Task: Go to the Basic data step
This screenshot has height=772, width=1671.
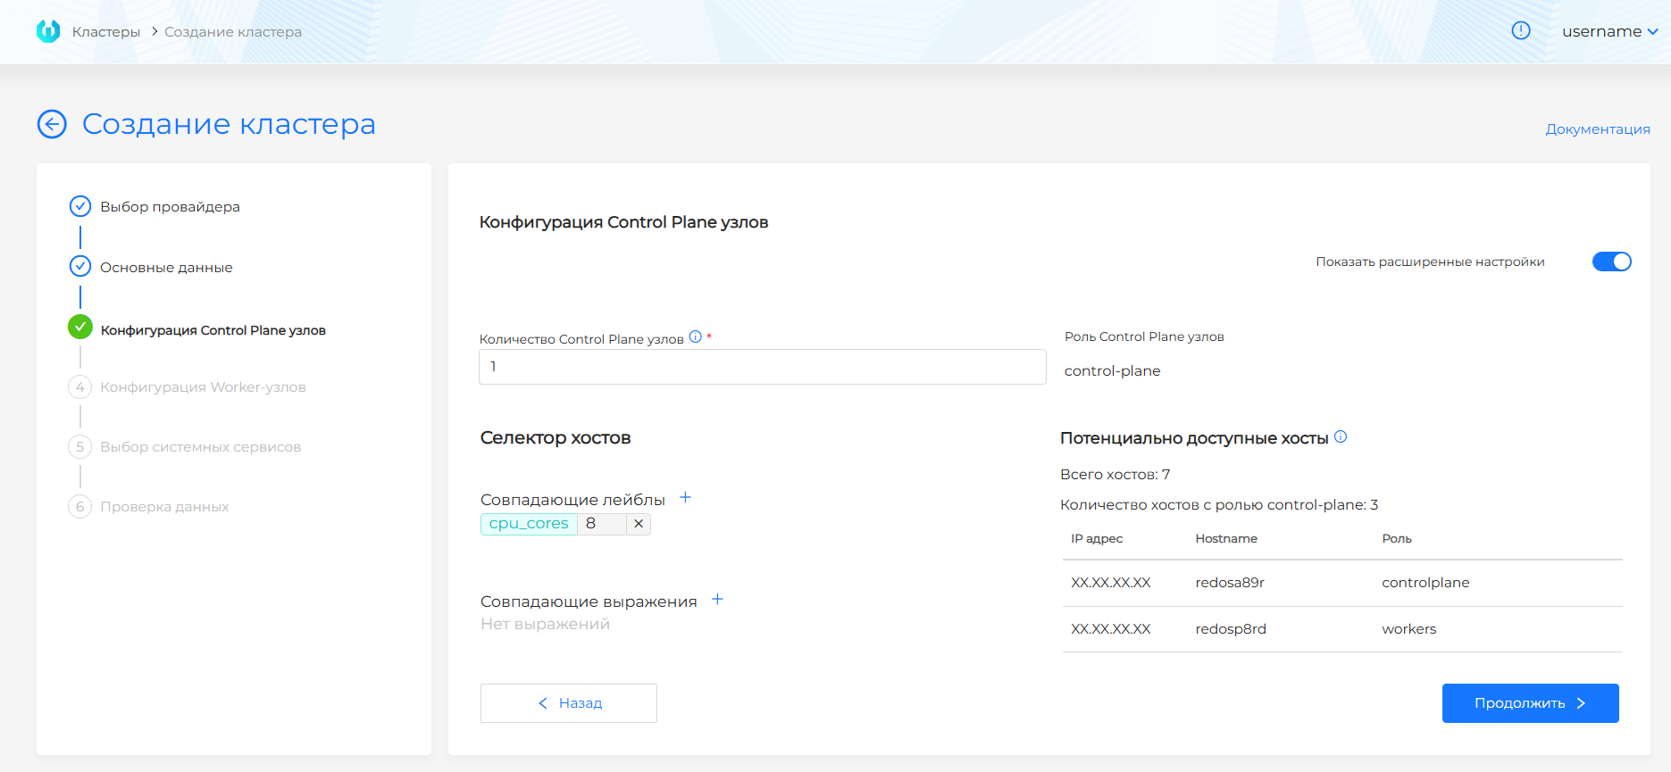Action: [166, 268]
